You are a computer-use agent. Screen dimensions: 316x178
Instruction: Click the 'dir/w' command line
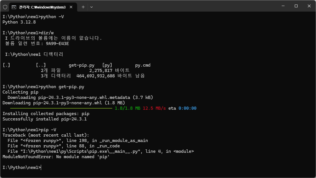coord(28,33)
